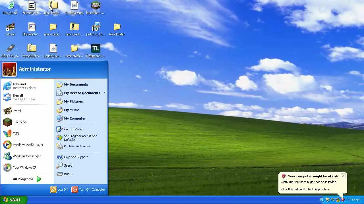
Task: Select the MicroXP3 file on the desktop
Action: pos(32,29)
